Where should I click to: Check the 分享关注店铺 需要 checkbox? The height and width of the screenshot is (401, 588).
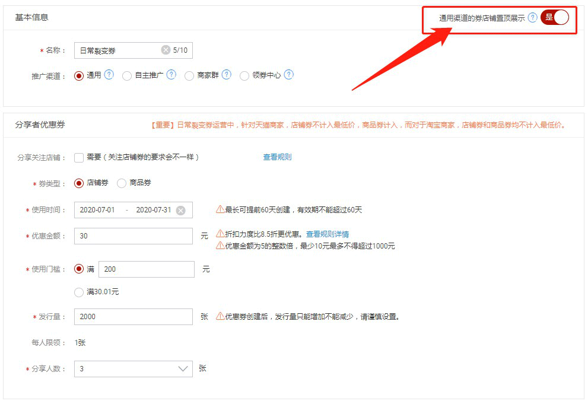click(79, 157)
